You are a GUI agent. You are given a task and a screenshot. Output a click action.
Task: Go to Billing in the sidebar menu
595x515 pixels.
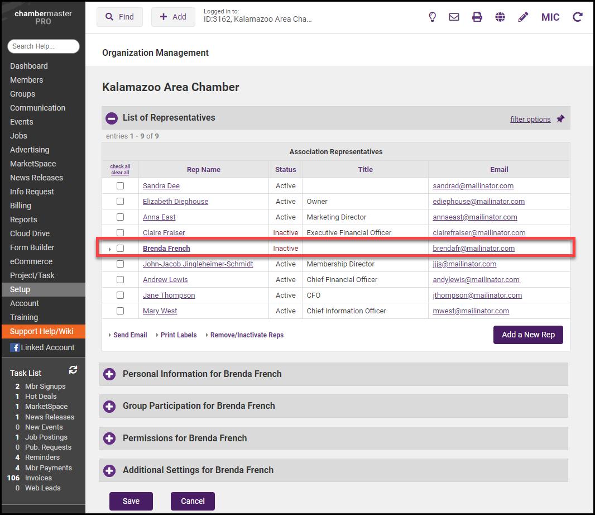(21, 206)
